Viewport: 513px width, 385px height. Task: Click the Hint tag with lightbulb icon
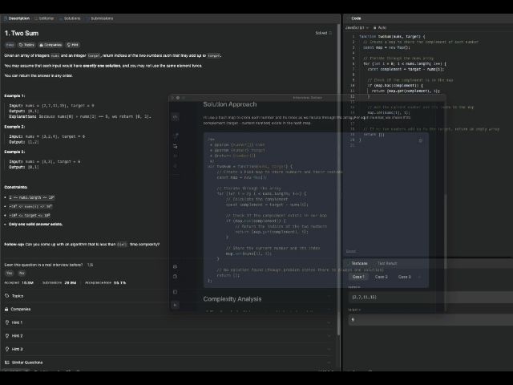point(73,45)
